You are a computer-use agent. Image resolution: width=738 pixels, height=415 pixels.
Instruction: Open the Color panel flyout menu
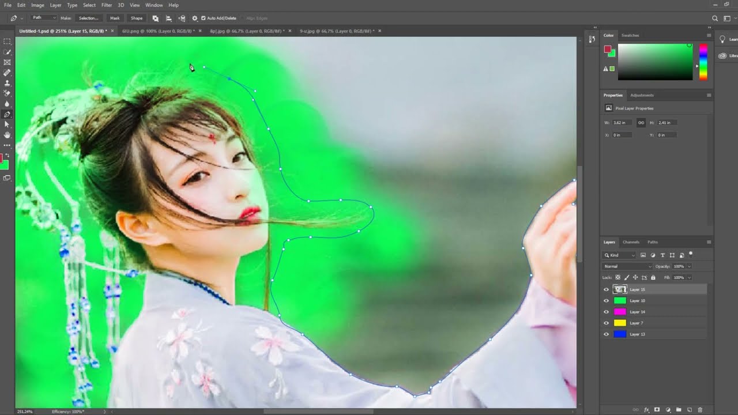tap(709, 35)
